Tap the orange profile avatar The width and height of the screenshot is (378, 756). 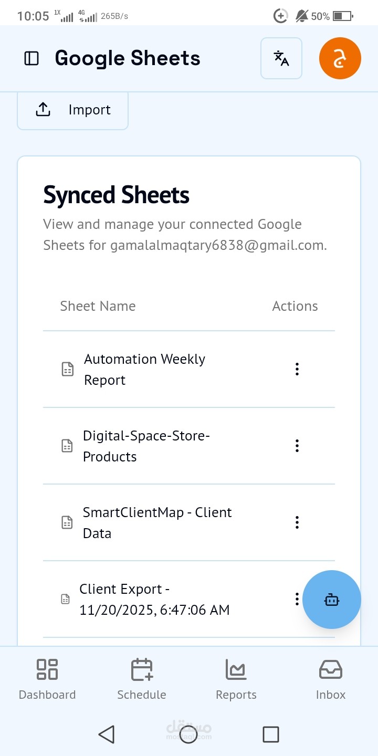(x=340, y=58)
